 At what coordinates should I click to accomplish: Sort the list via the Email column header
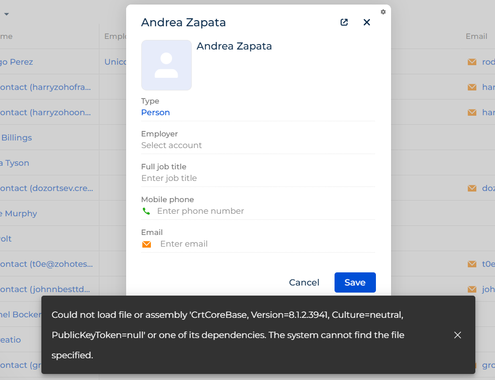pos(476,36)
